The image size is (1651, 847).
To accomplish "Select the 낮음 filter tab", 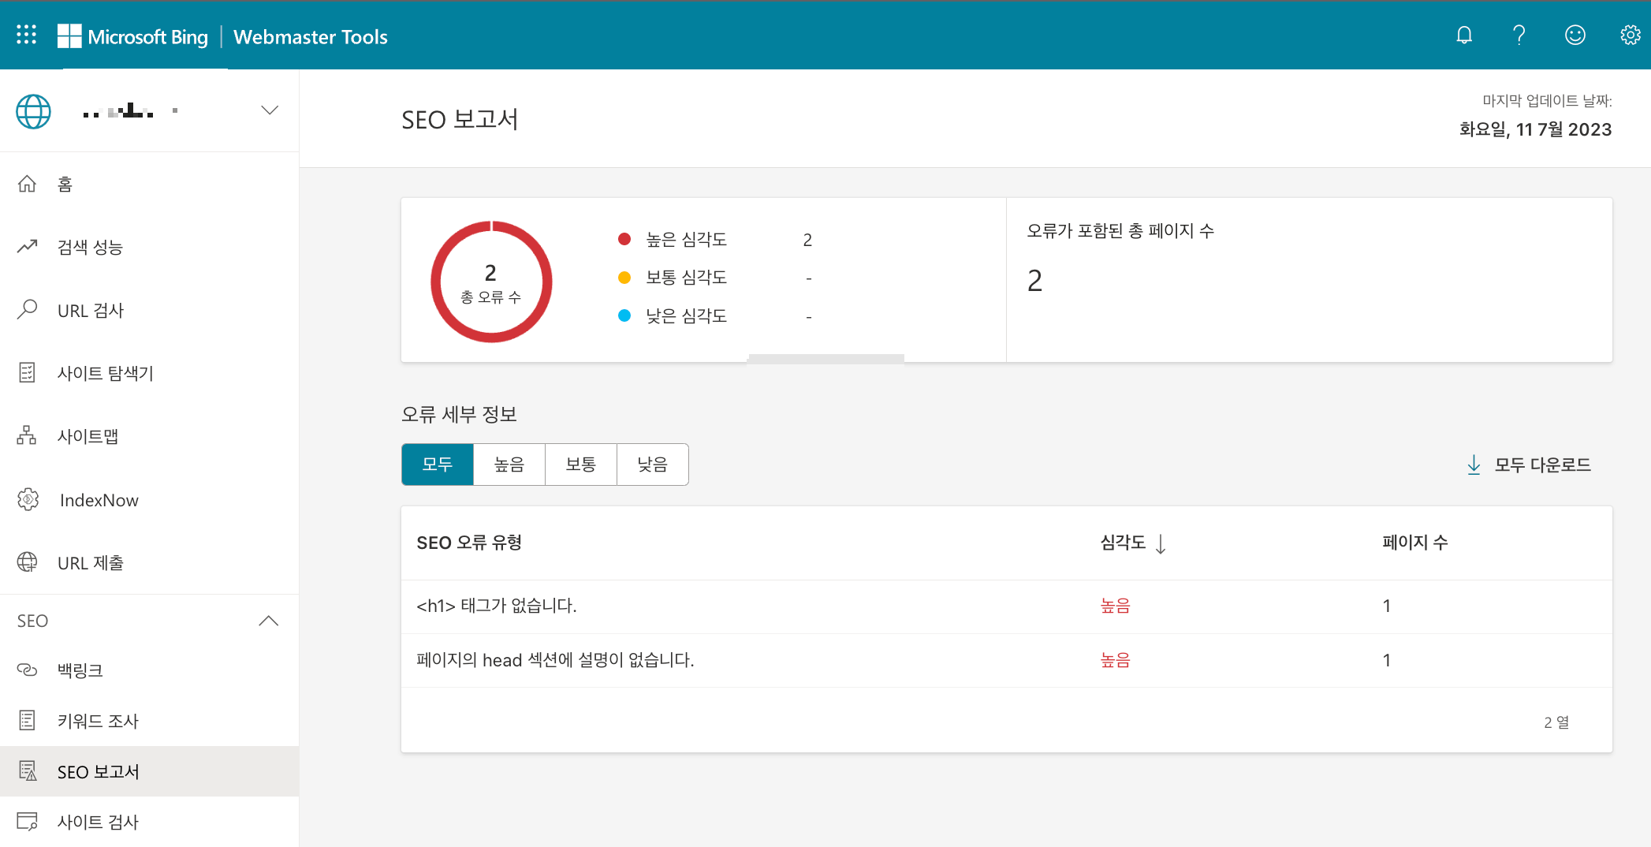I will tap(653, 465).
